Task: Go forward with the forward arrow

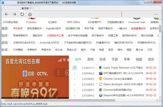Action: click(x=14, y=14)
